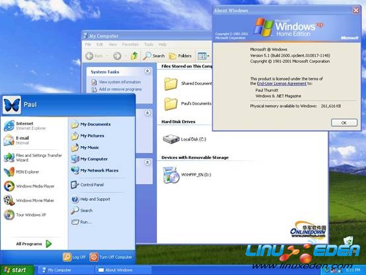Click the Back toolbar button
The width and height of the screenshot is (366, 275).
coord(94,56)
